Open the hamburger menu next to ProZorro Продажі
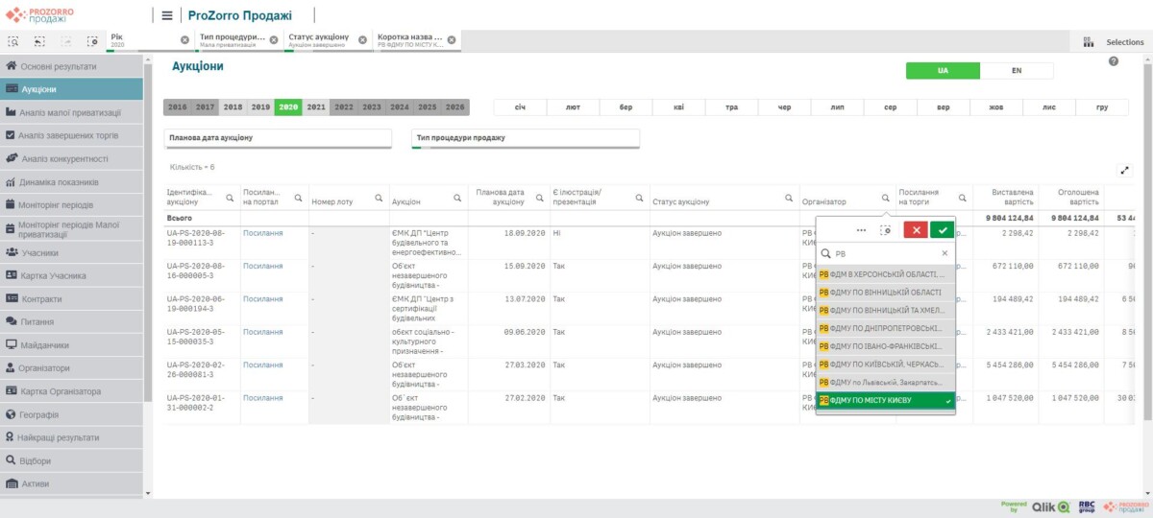1153x518 pixels. (x=167, y=15)
